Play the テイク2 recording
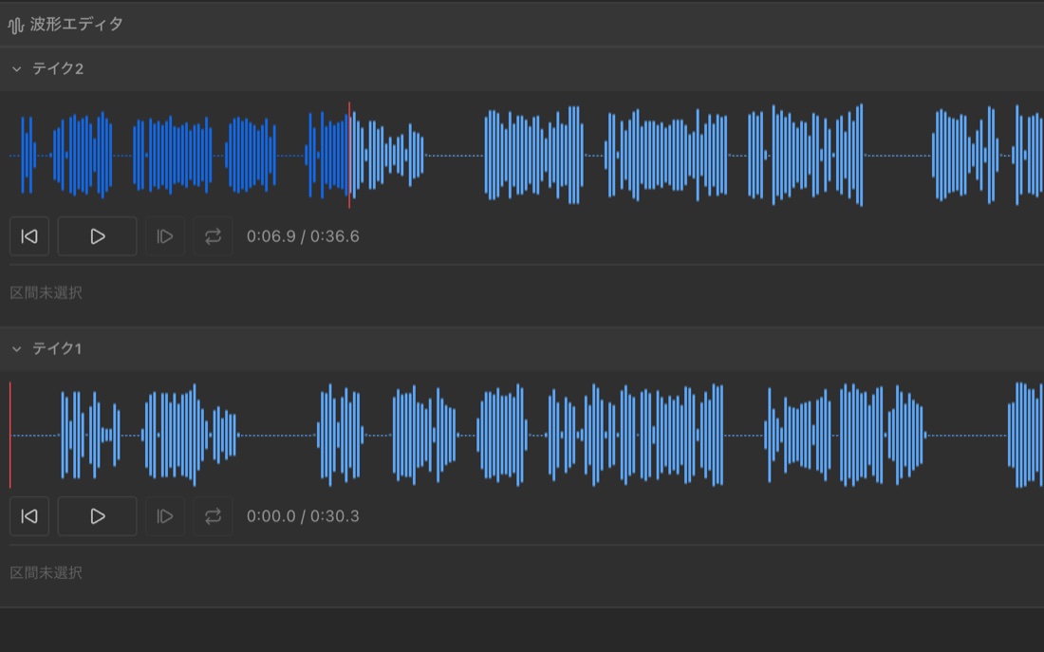 tap(97, 236)
